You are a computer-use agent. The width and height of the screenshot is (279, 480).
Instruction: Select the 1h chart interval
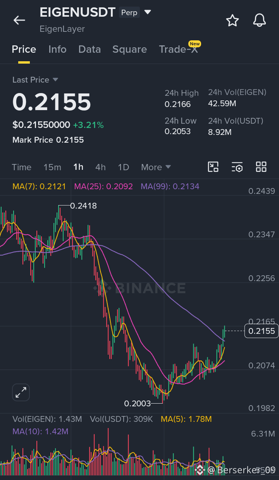[x=78, y=167]
